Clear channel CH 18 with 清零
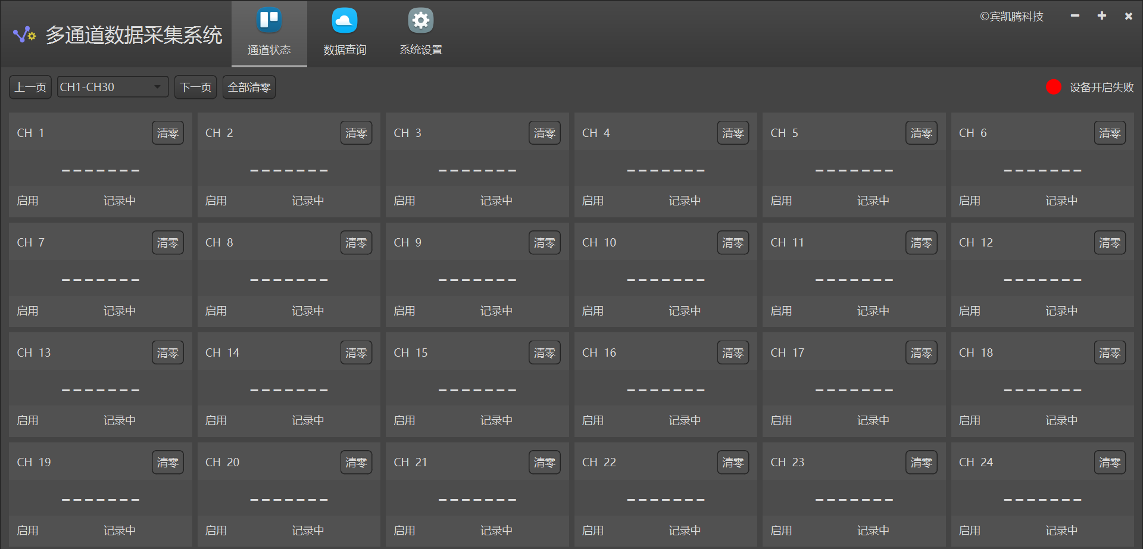Screen dimensions: 1143x549 pos(1110,353)
